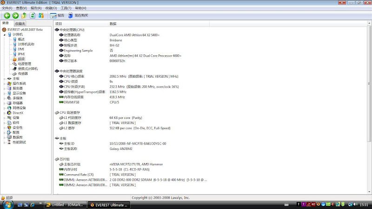The image size is (372, 209).
Task: Select the 概述 summary tree icon
Action: click(x=15, y=39)
